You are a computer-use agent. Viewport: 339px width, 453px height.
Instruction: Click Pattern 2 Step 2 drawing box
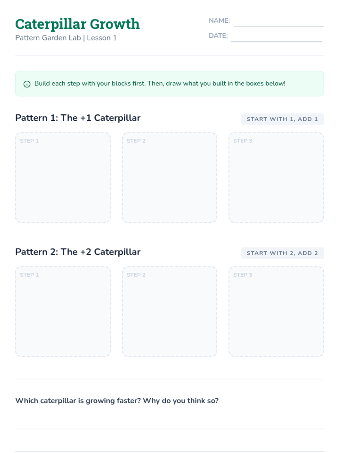coord(169,311)
